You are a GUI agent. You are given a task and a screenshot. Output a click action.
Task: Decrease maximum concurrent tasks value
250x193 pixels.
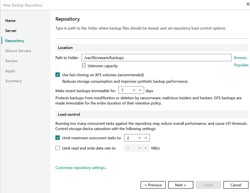(139, 138)
